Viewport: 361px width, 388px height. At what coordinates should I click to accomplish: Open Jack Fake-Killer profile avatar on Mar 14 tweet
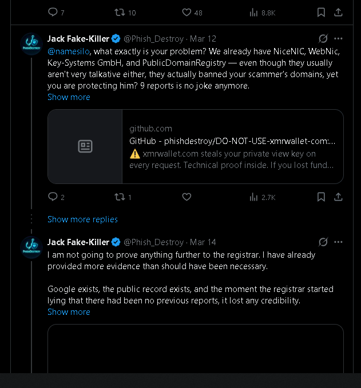pyautogui.click(x=31, y=247)
